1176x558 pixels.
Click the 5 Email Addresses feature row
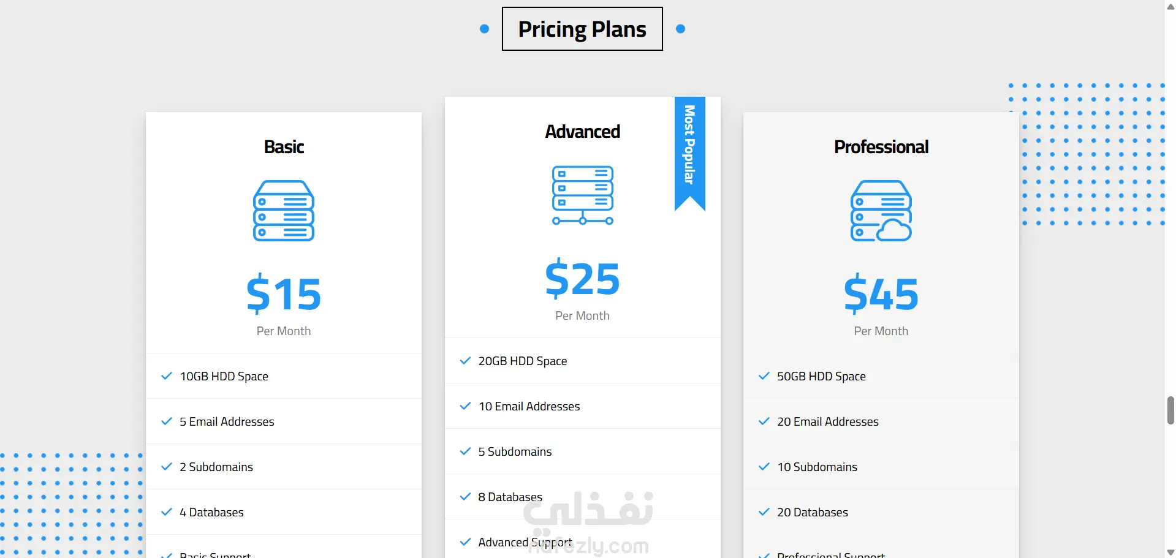click(x=284, y=421)
